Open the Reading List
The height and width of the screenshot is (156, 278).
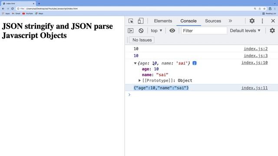click(x=269, y=13)
